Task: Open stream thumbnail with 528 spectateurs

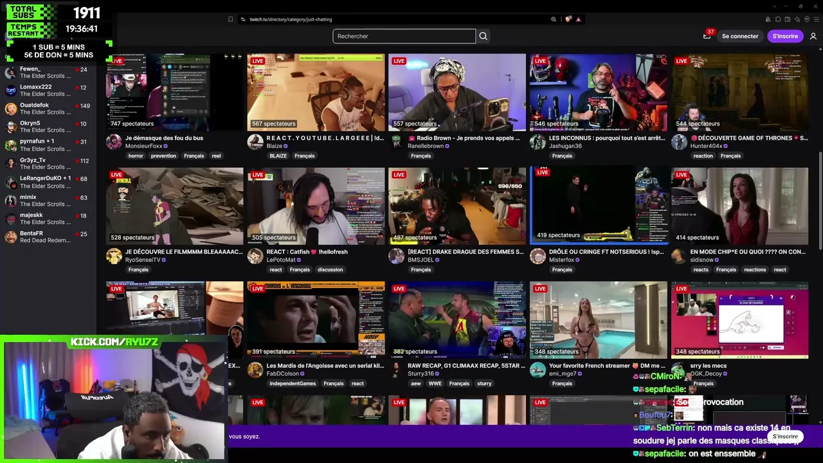Action: tap(175, 206)
